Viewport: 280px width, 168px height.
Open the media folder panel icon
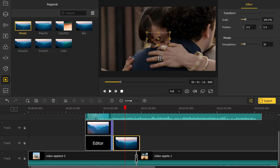coord(6,3)
